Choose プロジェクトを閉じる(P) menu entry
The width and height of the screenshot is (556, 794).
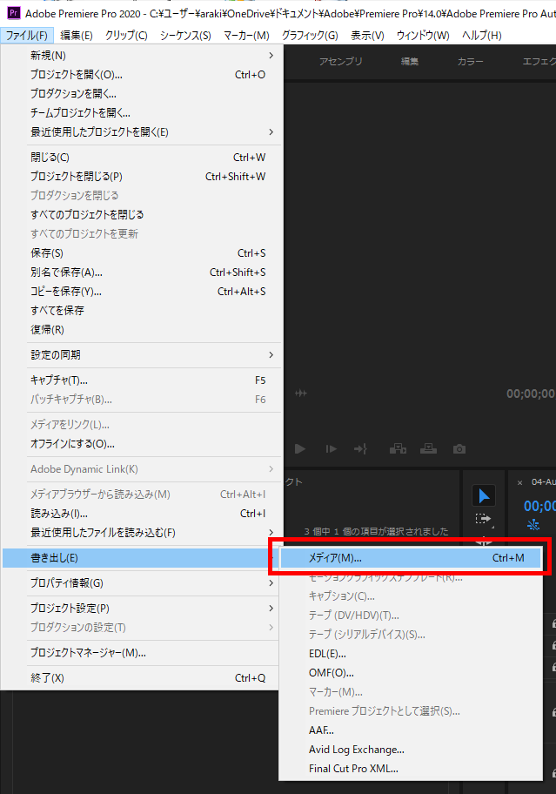tap(141, 177)
